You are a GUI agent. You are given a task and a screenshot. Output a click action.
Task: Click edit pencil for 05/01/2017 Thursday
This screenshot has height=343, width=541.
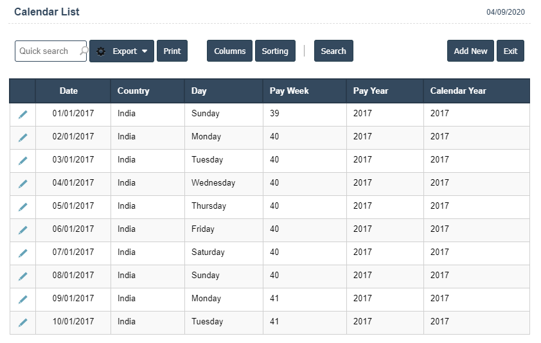point(22,207)
